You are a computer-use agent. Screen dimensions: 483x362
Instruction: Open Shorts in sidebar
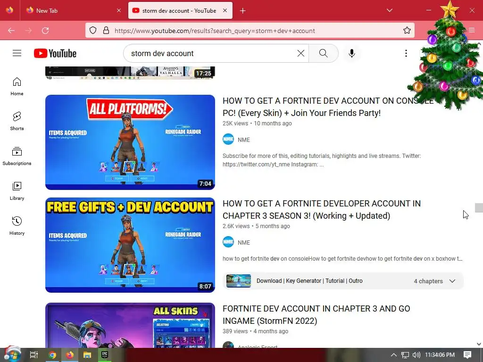coord(17,121)
